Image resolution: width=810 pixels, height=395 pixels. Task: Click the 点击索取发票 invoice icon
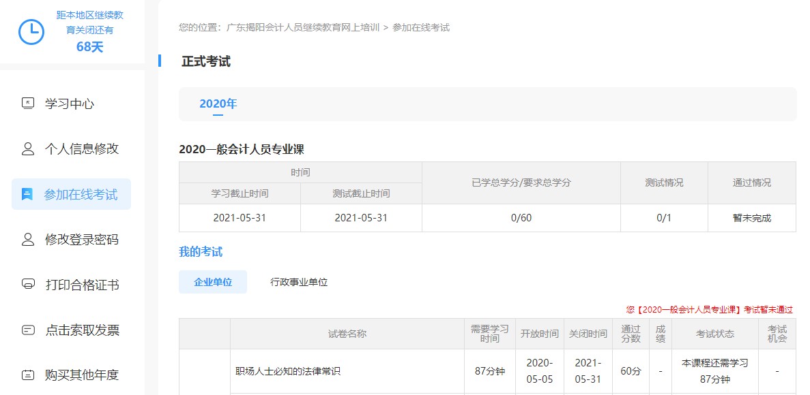point(27,330)
